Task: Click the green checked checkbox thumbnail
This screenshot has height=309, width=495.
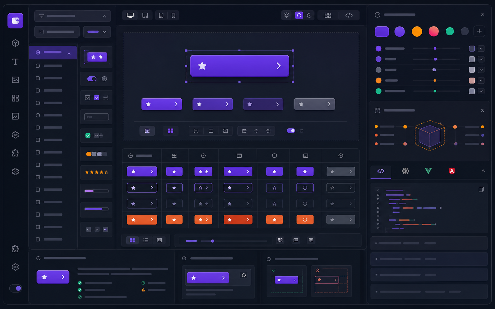Action: [88, 135]
